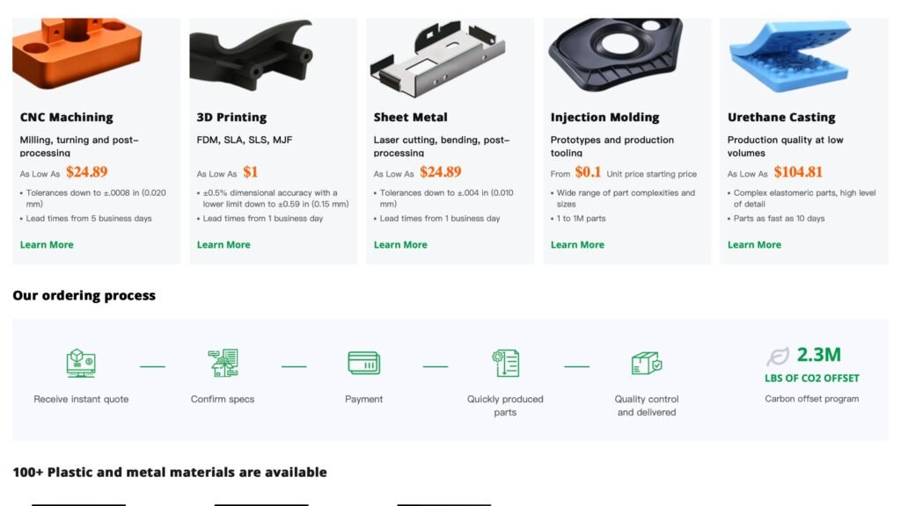Select the Payment card icon
Screen dimensions: 901x506
363,363
